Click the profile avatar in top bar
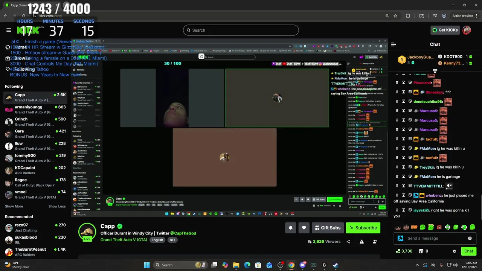 [x=467, y=30]
